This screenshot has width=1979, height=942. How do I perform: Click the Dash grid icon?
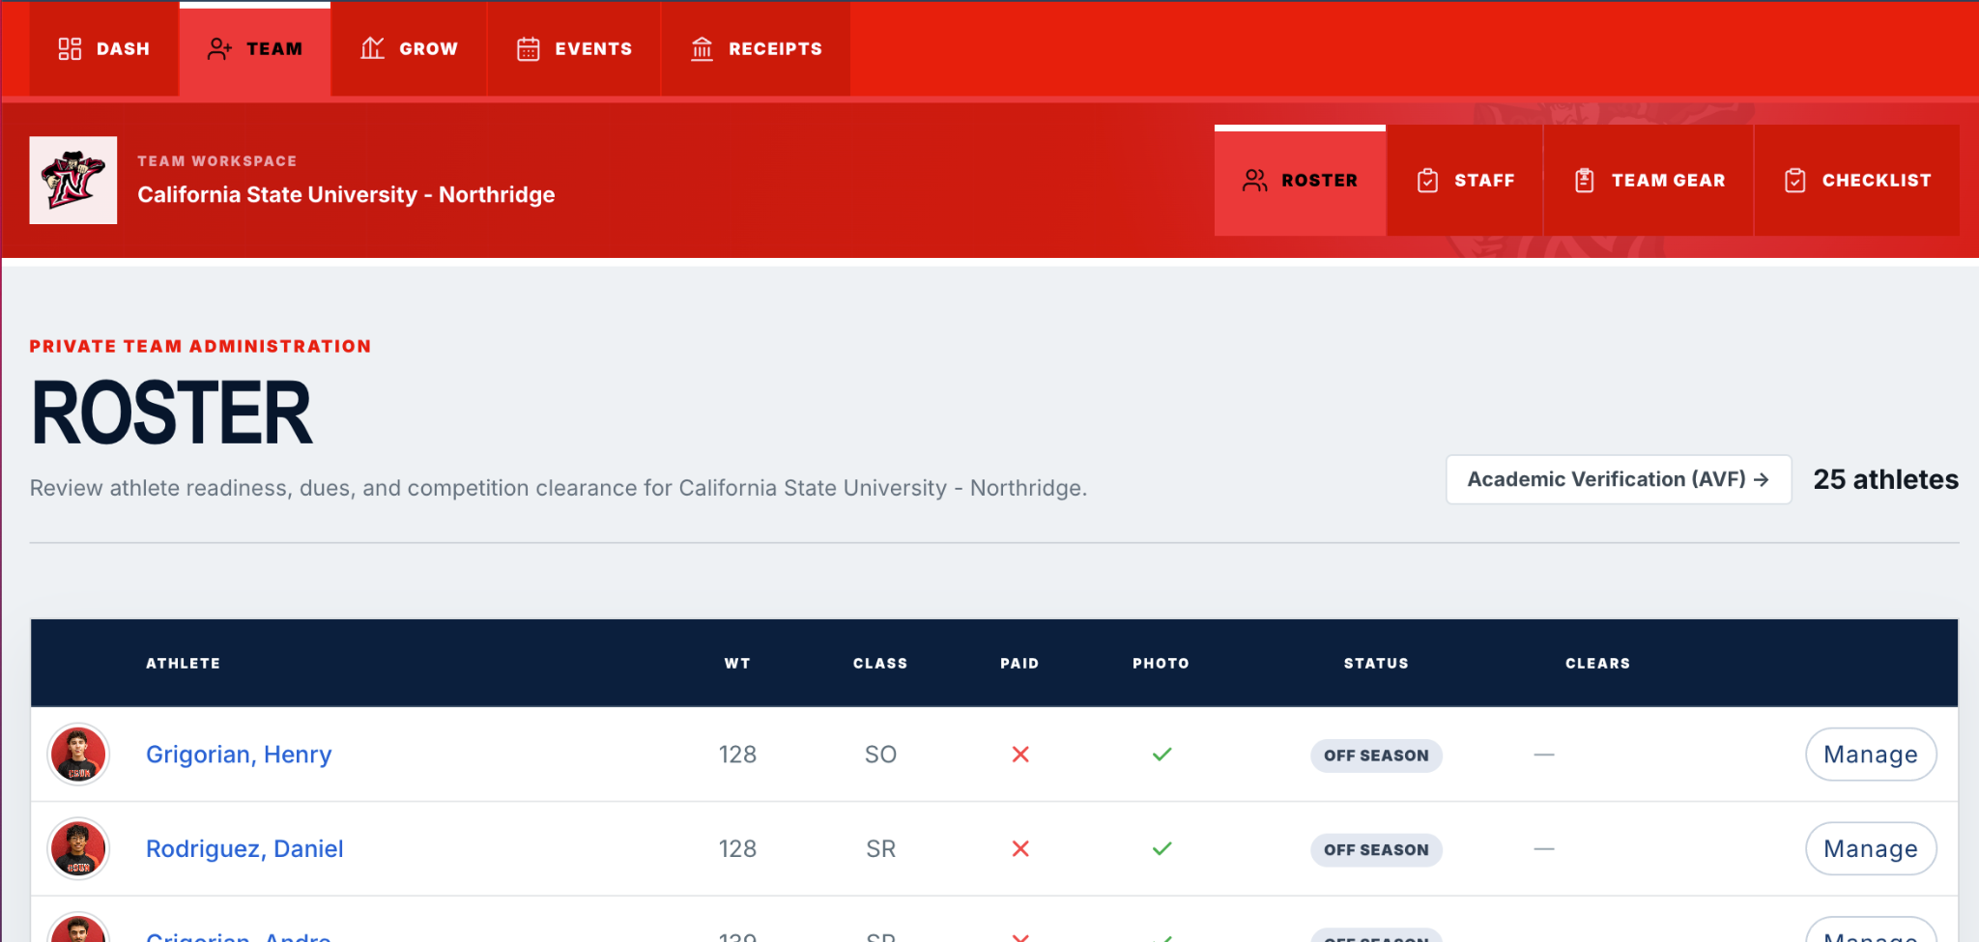point(70,48)
